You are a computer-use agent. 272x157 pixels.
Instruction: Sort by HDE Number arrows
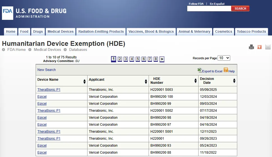click(195, 80)
